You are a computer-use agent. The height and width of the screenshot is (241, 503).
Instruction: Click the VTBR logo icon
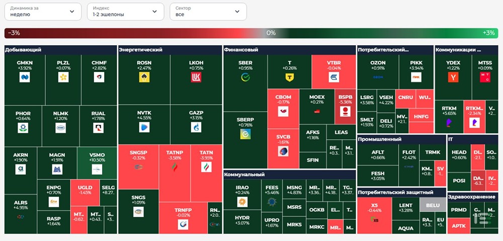click(x=333, y=77)
